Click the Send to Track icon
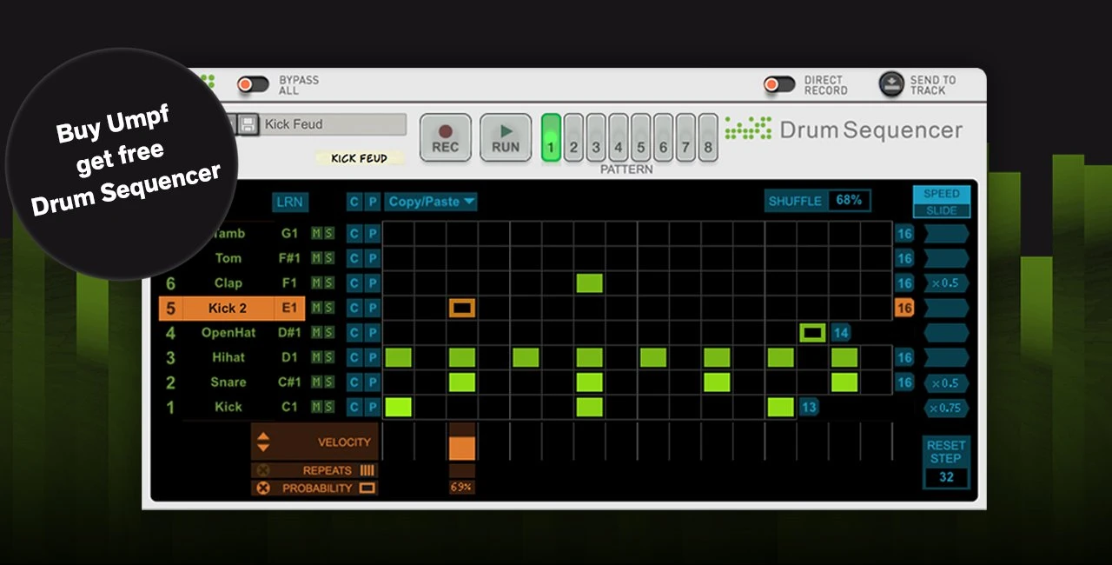This screenshot has width=1112, height=565. pos(891,84)
